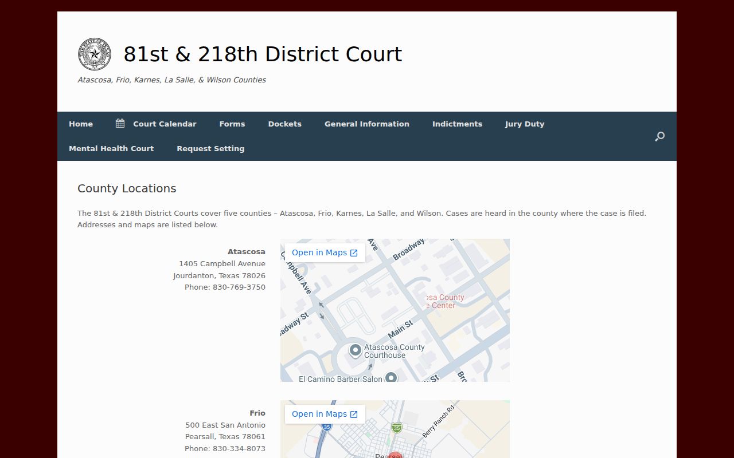Image resolution: width=734 pixels, height=458 pixels.
Task: Click the Atascosa county name
Action: click(247, 251)
